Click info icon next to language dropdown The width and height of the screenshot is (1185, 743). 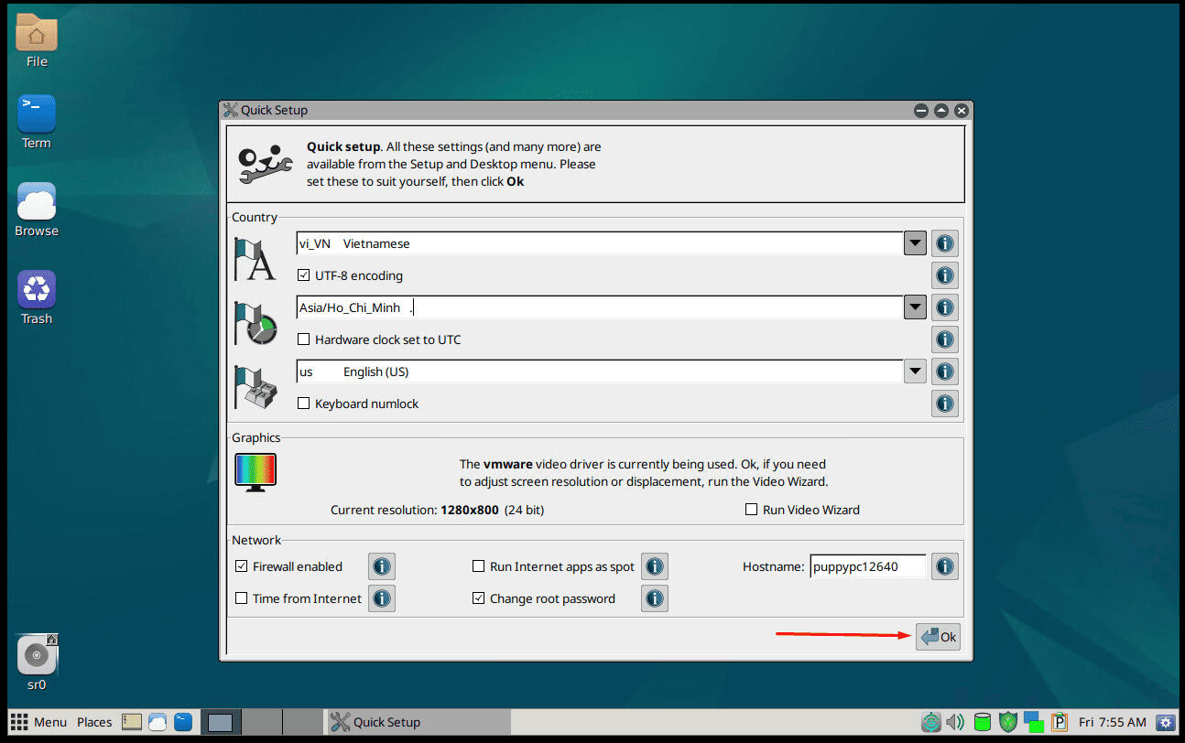(944, 243)
